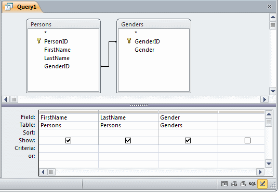Viewport: 279px width, 193px height.
Task: Click Sort cell for FirstName column
Action: tap(69, 133)
